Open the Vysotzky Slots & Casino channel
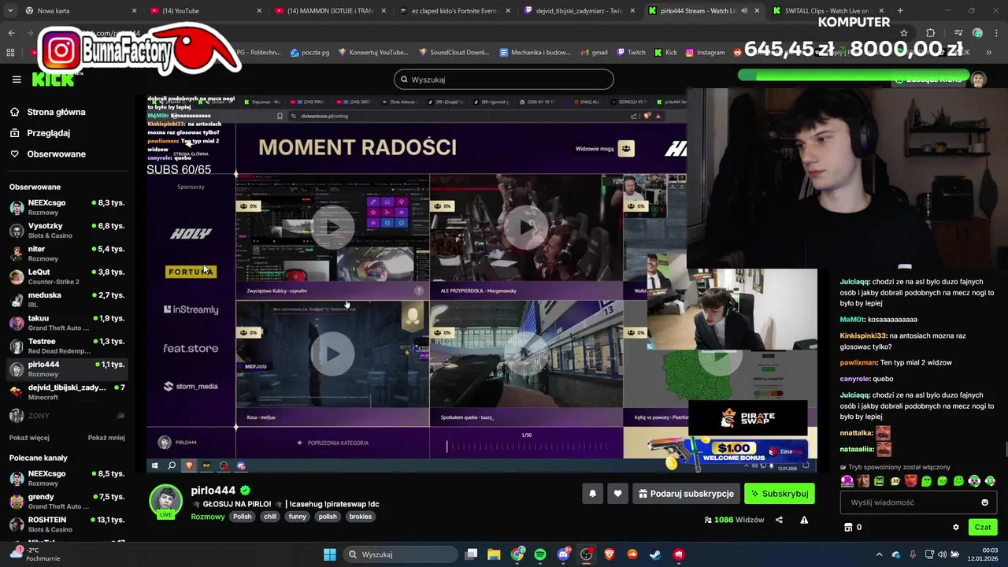 click(67, 230)
